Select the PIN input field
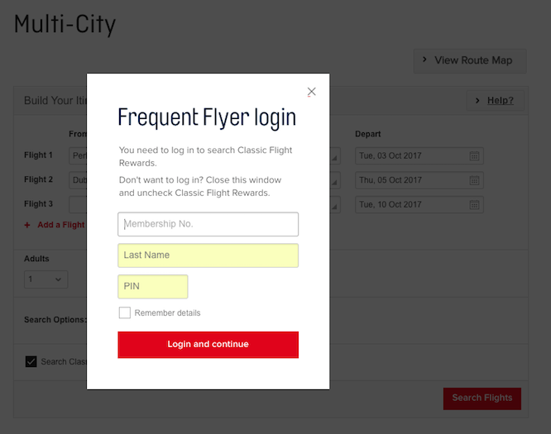Viewport: 551px width, 434px height. pyautogui.click(x=153, y=287)
